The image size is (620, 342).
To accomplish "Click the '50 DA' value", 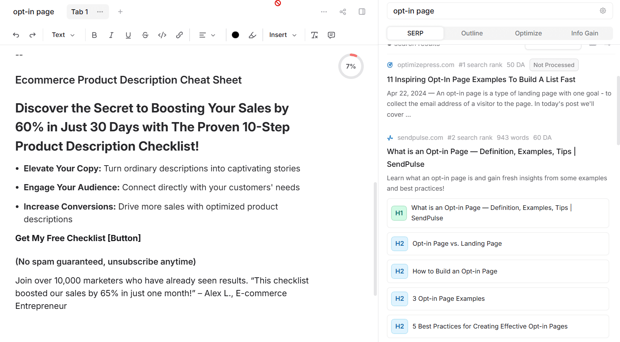I will 516,65.
